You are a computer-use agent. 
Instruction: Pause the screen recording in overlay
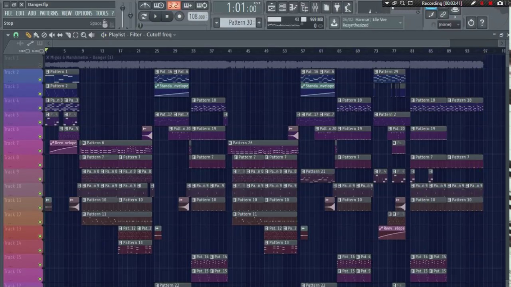pyautogui.click(x=482, y=3)
